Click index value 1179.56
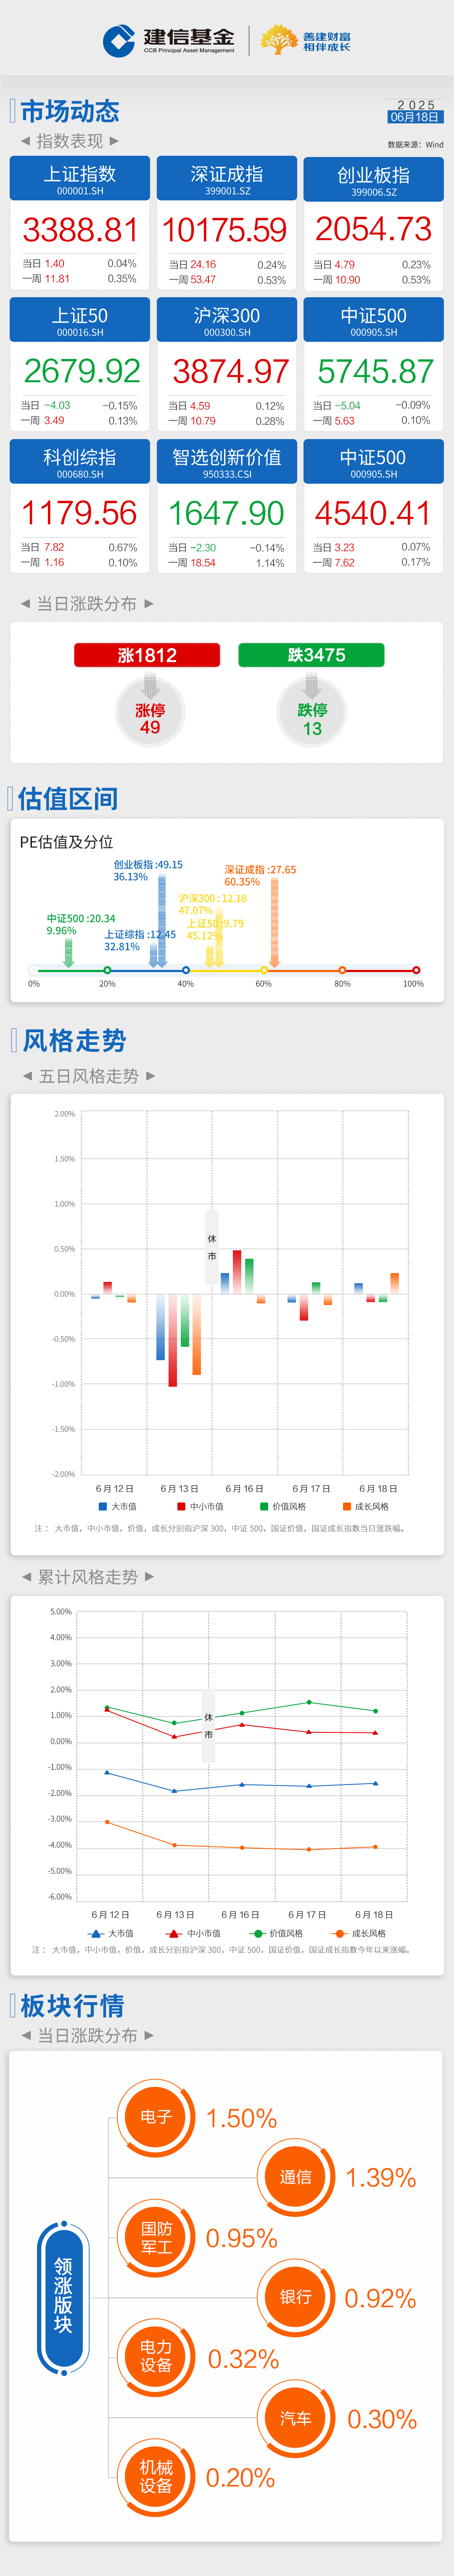Image resolution: width=454 pixels, height=2576 pixels. click(80, 513)
